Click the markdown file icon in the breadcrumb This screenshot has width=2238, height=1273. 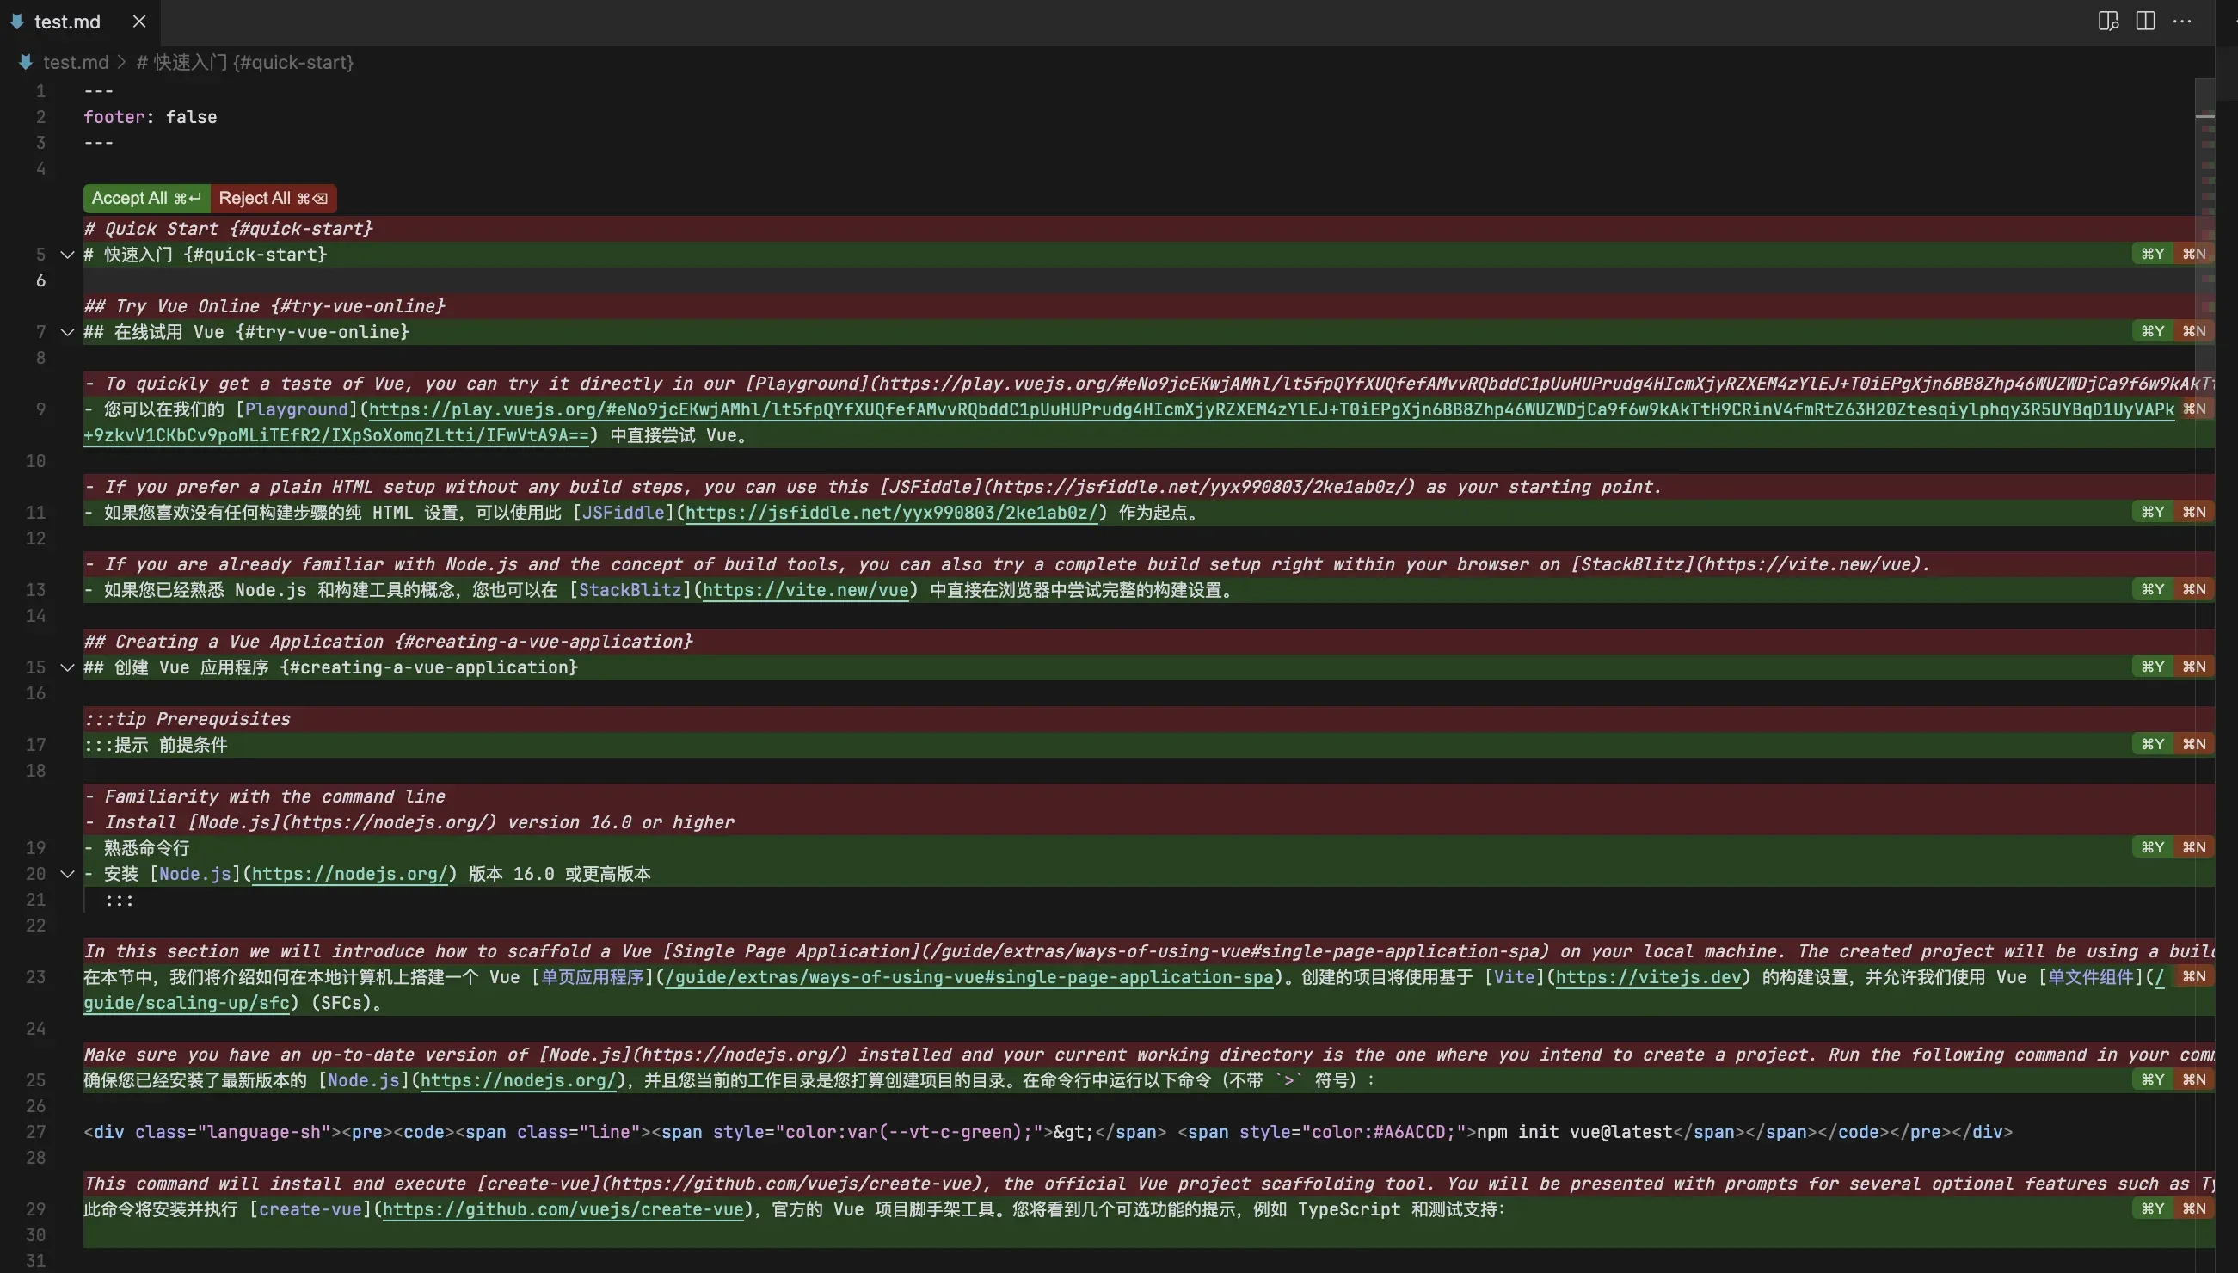click(x=25, y=62)
